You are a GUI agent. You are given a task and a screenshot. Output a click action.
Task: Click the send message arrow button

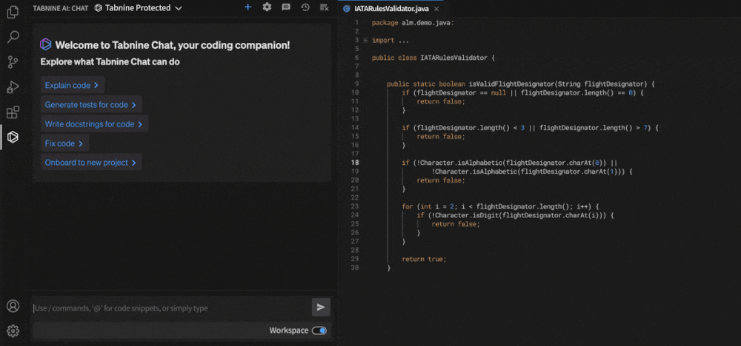(320, 308)
